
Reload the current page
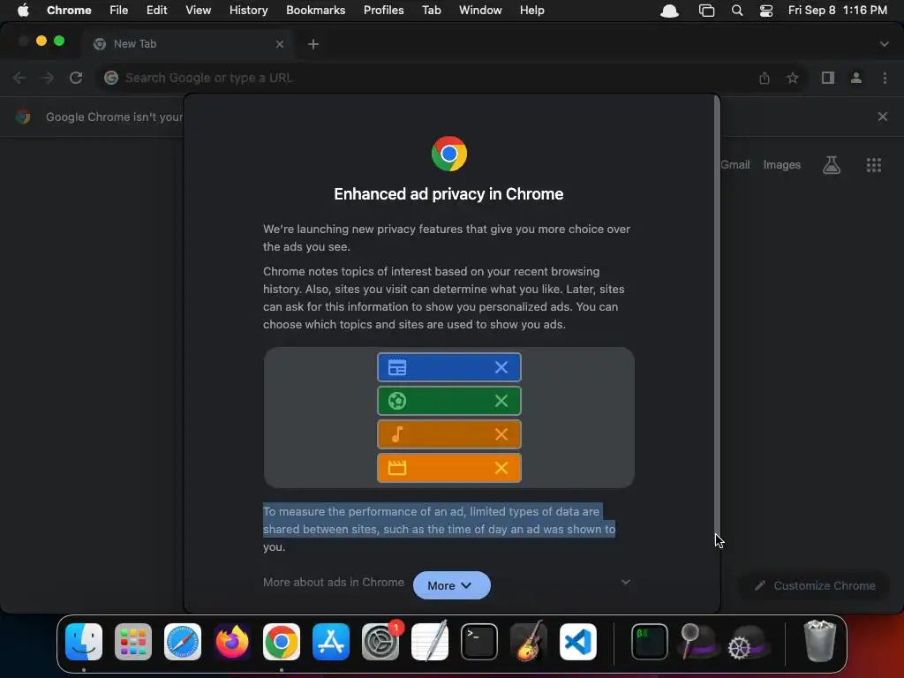(x=76, y=78)
